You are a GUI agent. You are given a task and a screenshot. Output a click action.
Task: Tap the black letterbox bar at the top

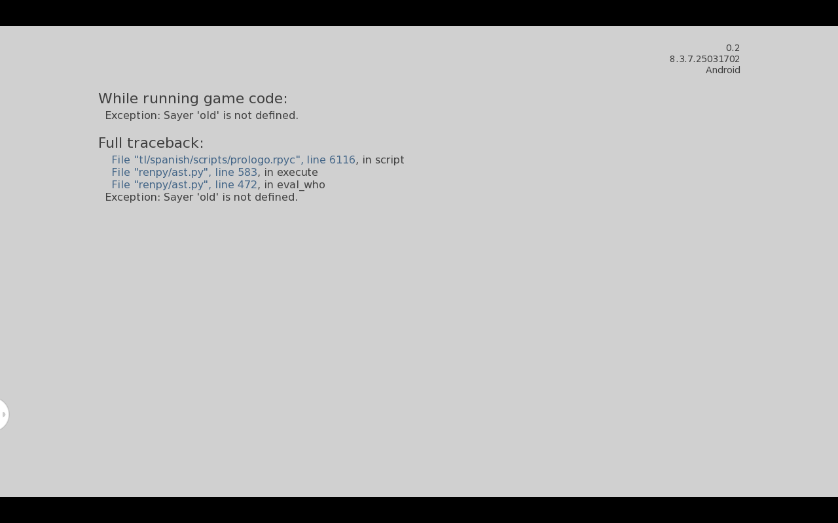(x=419, y=13)
